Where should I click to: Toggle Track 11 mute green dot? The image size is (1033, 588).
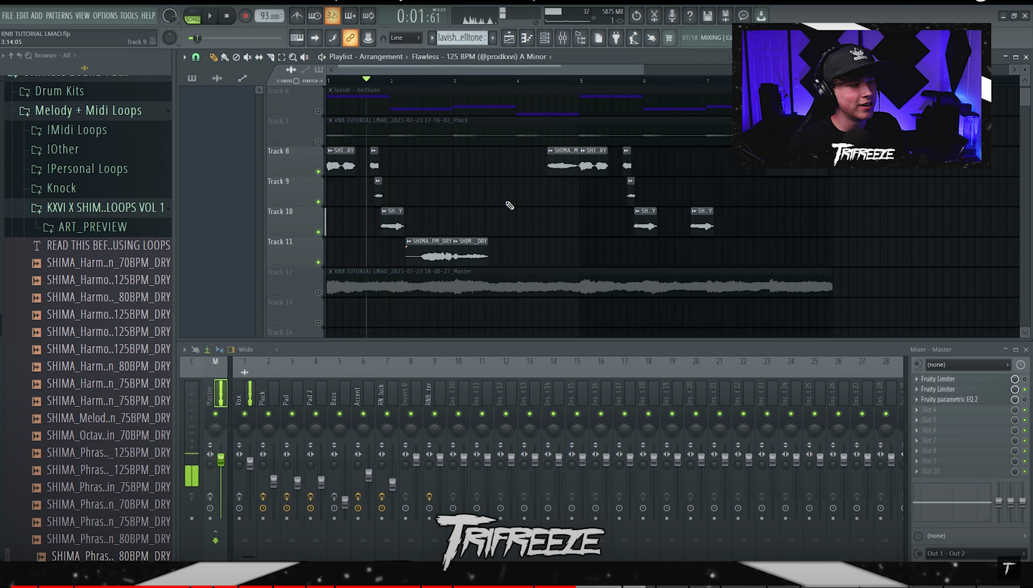pyautogui.click(x=318, y=262)
